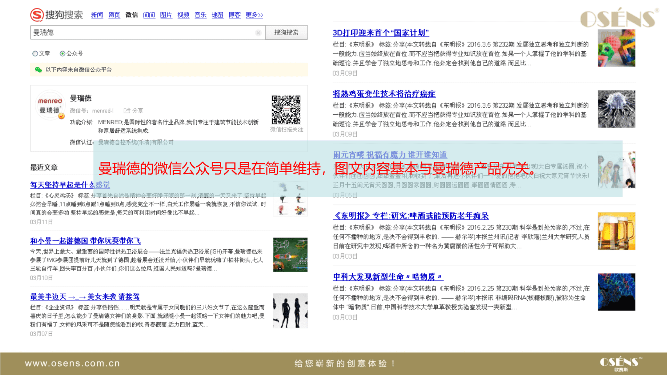Open the 地图 tab
Viewport: 667px width, 375px height.
tap(217, 15)
